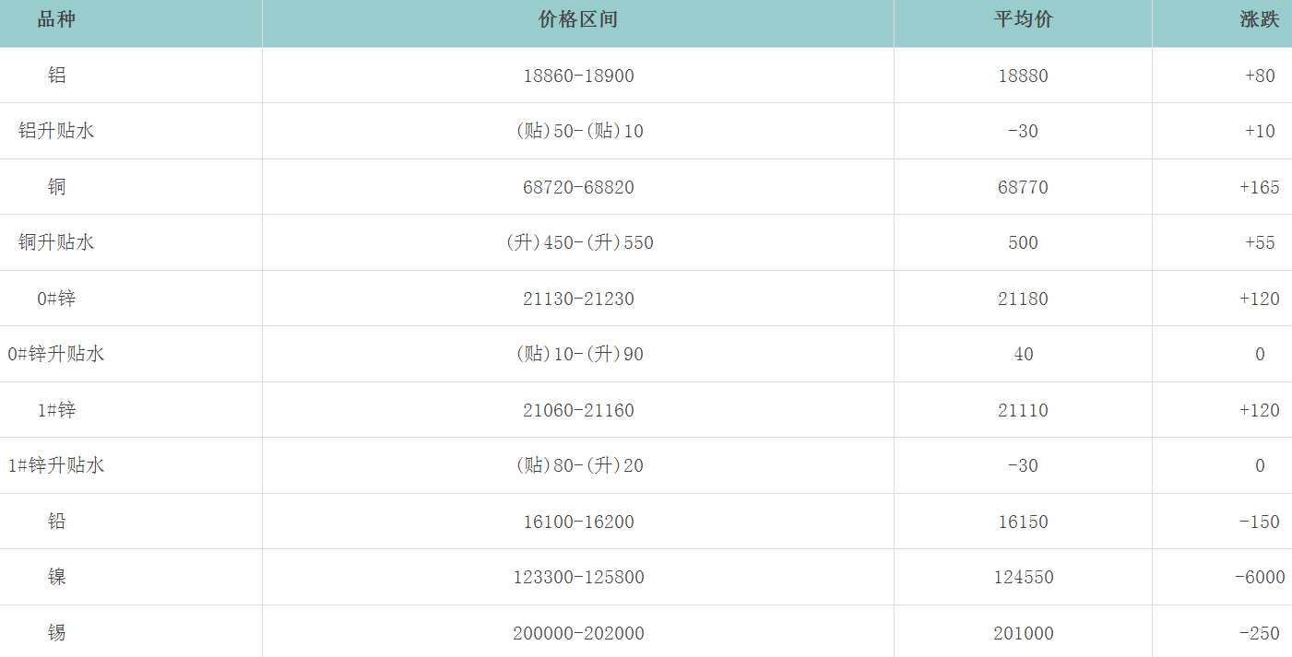Click nickel change value -6000
Viewport: 1292px width, 657px height.
pyautogui.click(x=1259, y=577)
